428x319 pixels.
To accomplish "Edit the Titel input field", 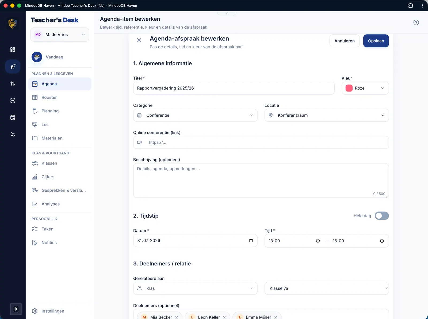I will click(x=234, y=88).
